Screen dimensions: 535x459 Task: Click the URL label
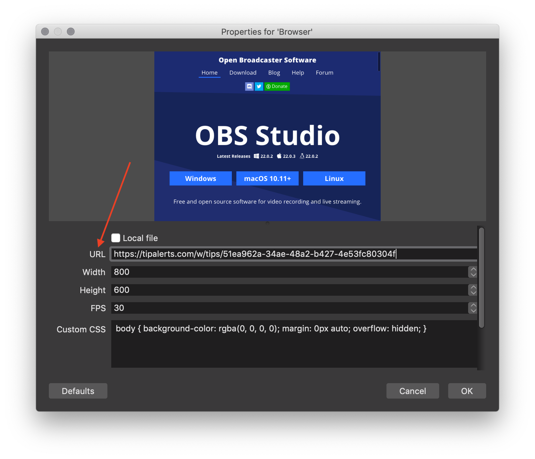coord(97,254)
